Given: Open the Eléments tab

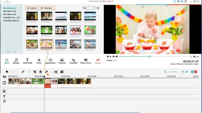Looking at the screenshot, I should 62,61.
